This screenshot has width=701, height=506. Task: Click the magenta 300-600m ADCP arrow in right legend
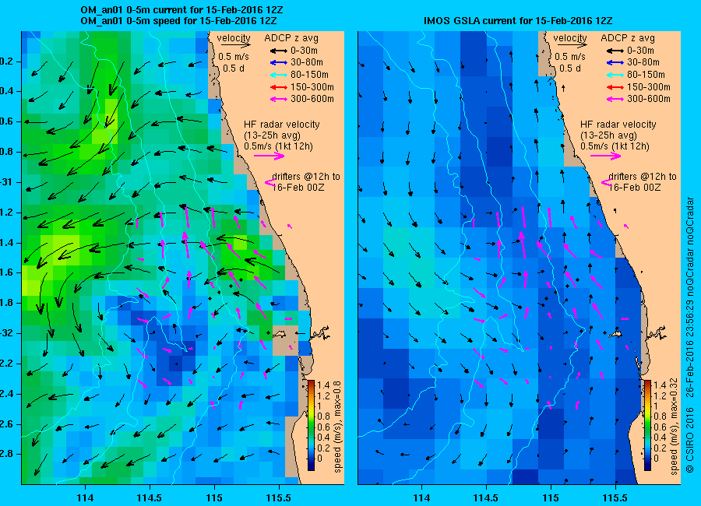click(615, 99)
